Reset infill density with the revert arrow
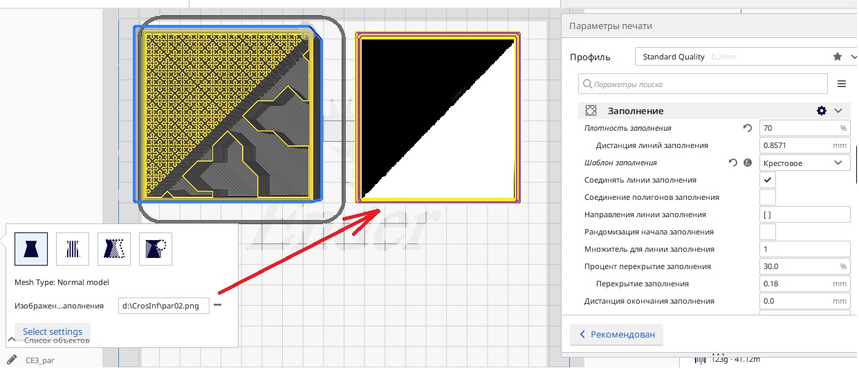 [747, 128]
